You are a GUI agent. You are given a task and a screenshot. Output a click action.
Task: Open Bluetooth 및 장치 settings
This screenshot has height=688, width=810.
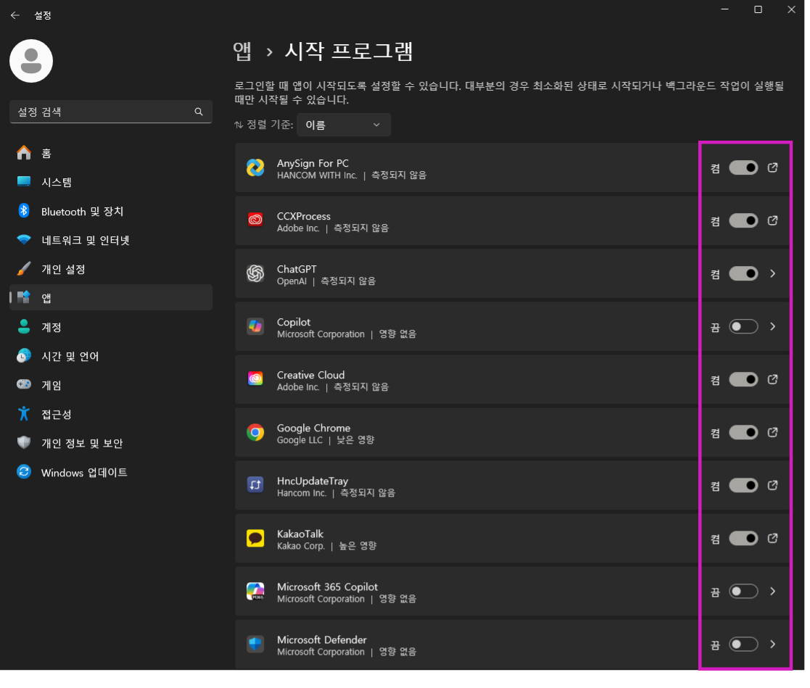pyautogui.click(x=111, y=211)
